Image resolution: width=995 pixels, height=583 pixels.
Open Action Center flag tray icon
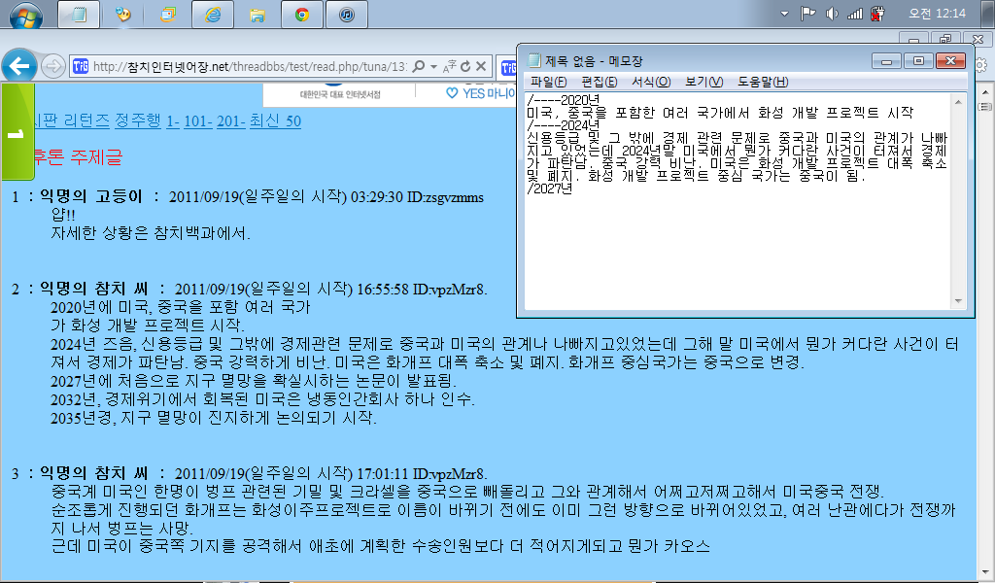pos(807,14)
